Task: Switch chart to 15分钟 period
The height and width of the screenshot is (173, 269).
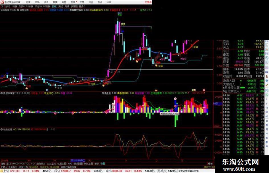Action: (x=30, y=7)
